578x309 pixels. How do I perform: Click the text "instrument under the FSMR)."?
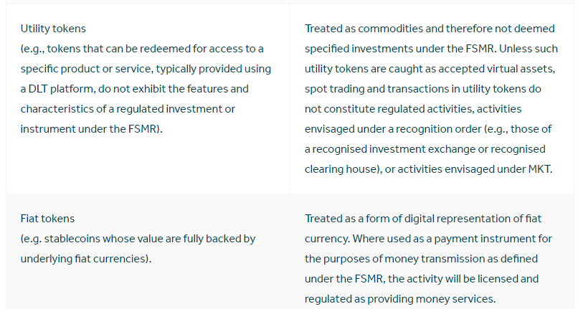(x=91, y=129)
